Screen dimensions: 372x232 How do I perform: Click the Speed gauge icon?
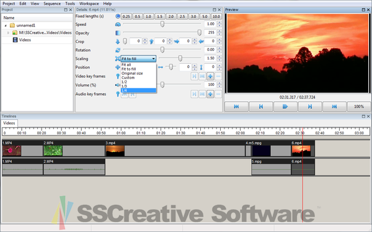pyautogui.click(x=118, y=24)
